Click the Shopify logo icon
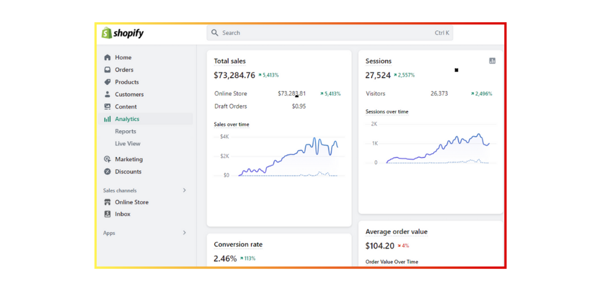Screen dimensions: 601x291 point(106,33)
